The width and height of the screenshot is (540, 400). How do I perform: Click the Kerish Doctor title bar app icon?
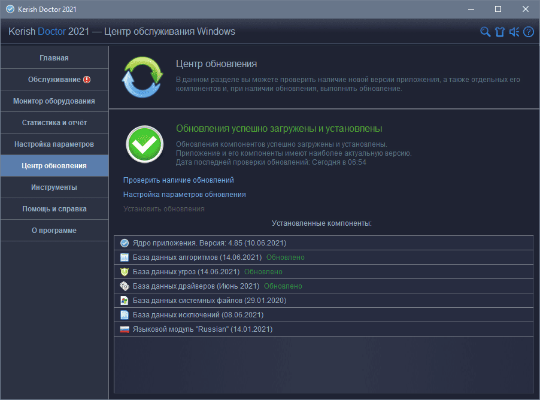(x=10, y=10)
